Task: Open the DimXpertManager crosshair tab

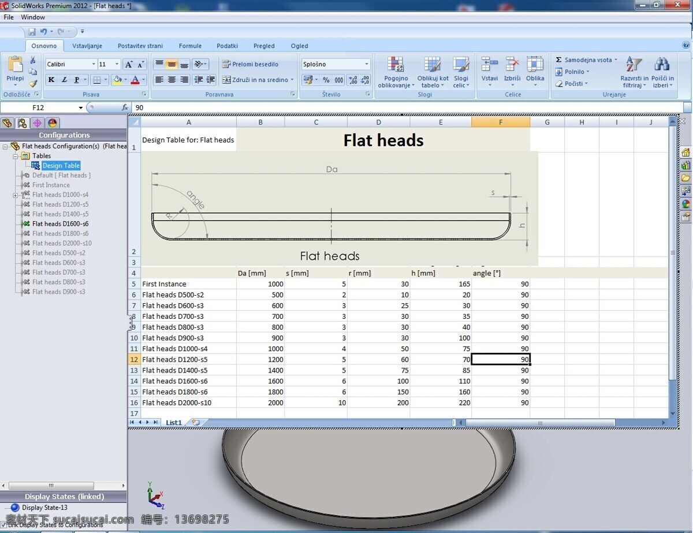Action: [37, 122]
